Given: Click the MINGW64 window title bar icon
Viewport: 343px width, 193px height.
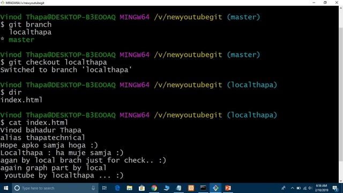Looking at the screenshot, I should coord(2,3).
